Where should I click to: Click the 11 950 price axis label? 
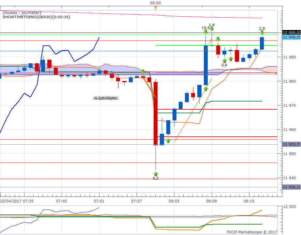click(x=290, y=154)
